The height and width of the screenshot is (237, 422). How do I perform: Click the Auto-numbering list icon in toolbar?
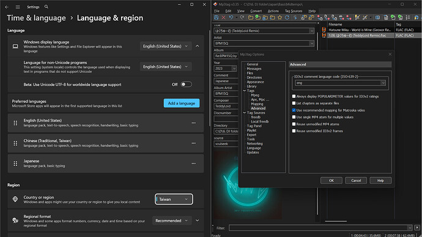pos(408,18)
